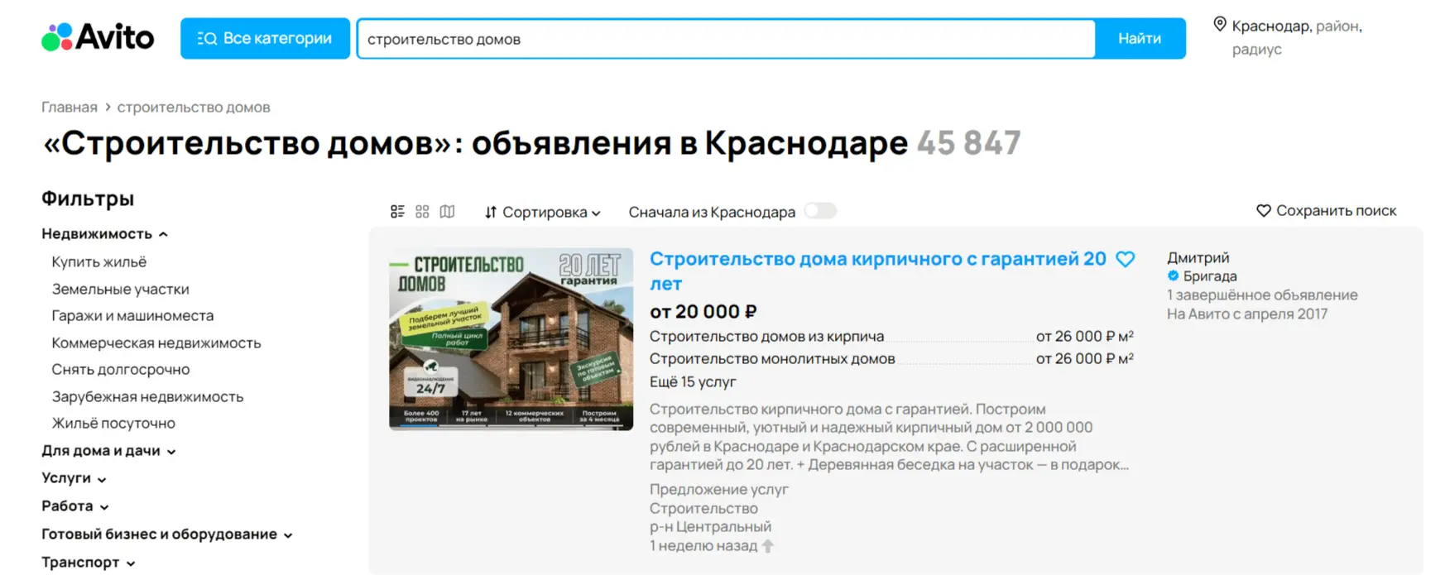The height and width of the screenshot is (575, 1445).
Task: Switch to grid view layout icon
Action: (x=422, y=212)
